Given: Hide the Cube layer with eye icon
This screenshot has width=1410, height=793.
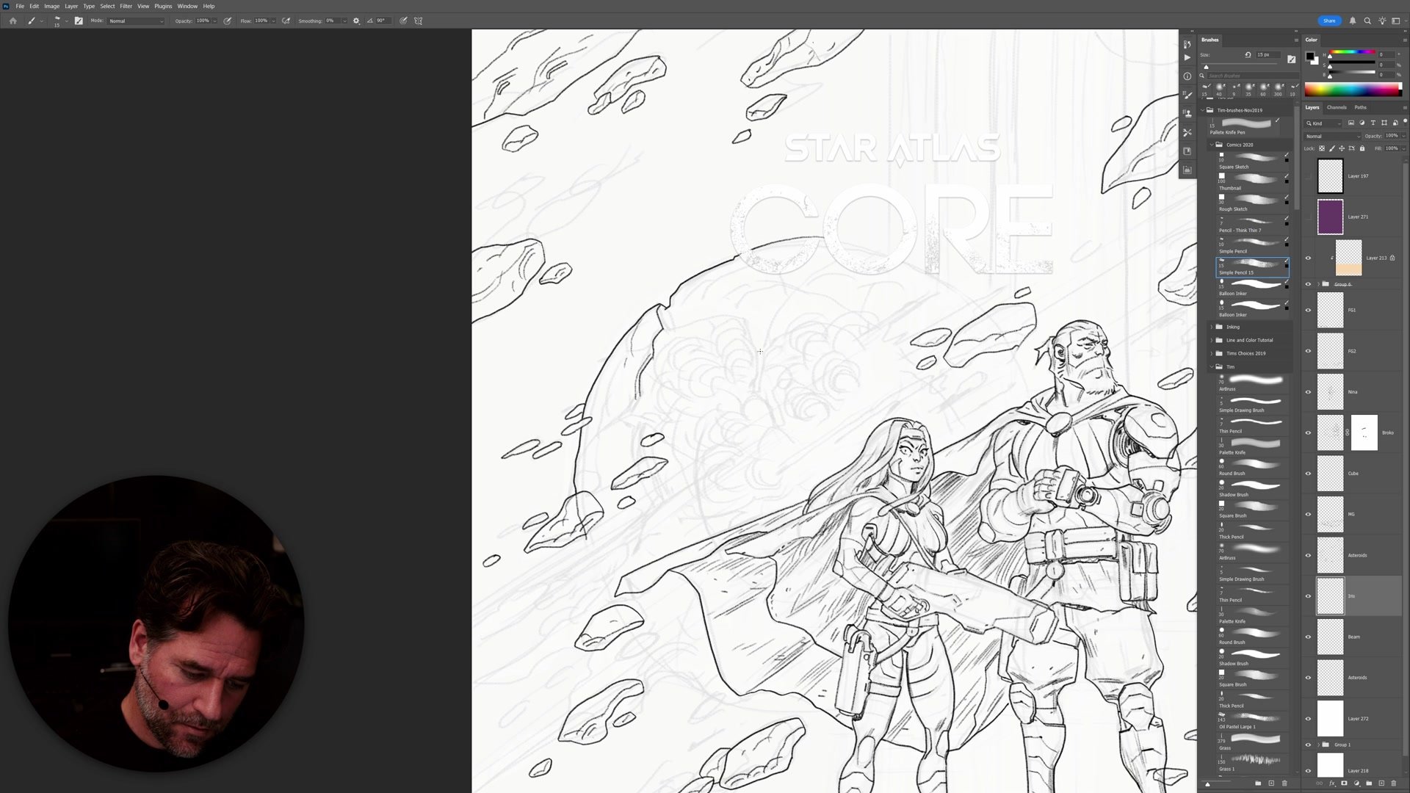Looking at the screenshot, I should pyautogui.click(x=1308, y=474).
